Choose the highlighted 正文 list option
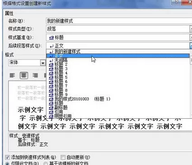Viewport: 192px width, 165px height. (x=118, y=56)
